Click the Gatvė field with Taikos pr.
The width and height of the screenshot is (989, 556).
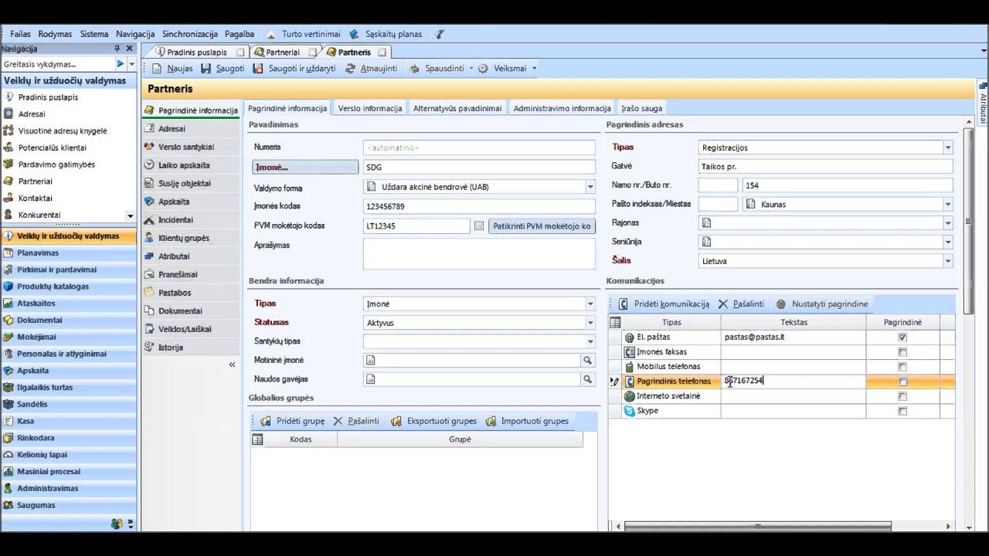tap(825, 167)
